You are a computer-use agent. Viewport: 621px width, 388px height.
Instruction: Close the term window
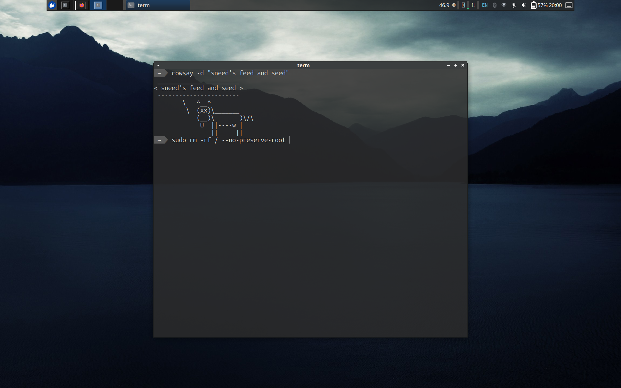(463, 65)
